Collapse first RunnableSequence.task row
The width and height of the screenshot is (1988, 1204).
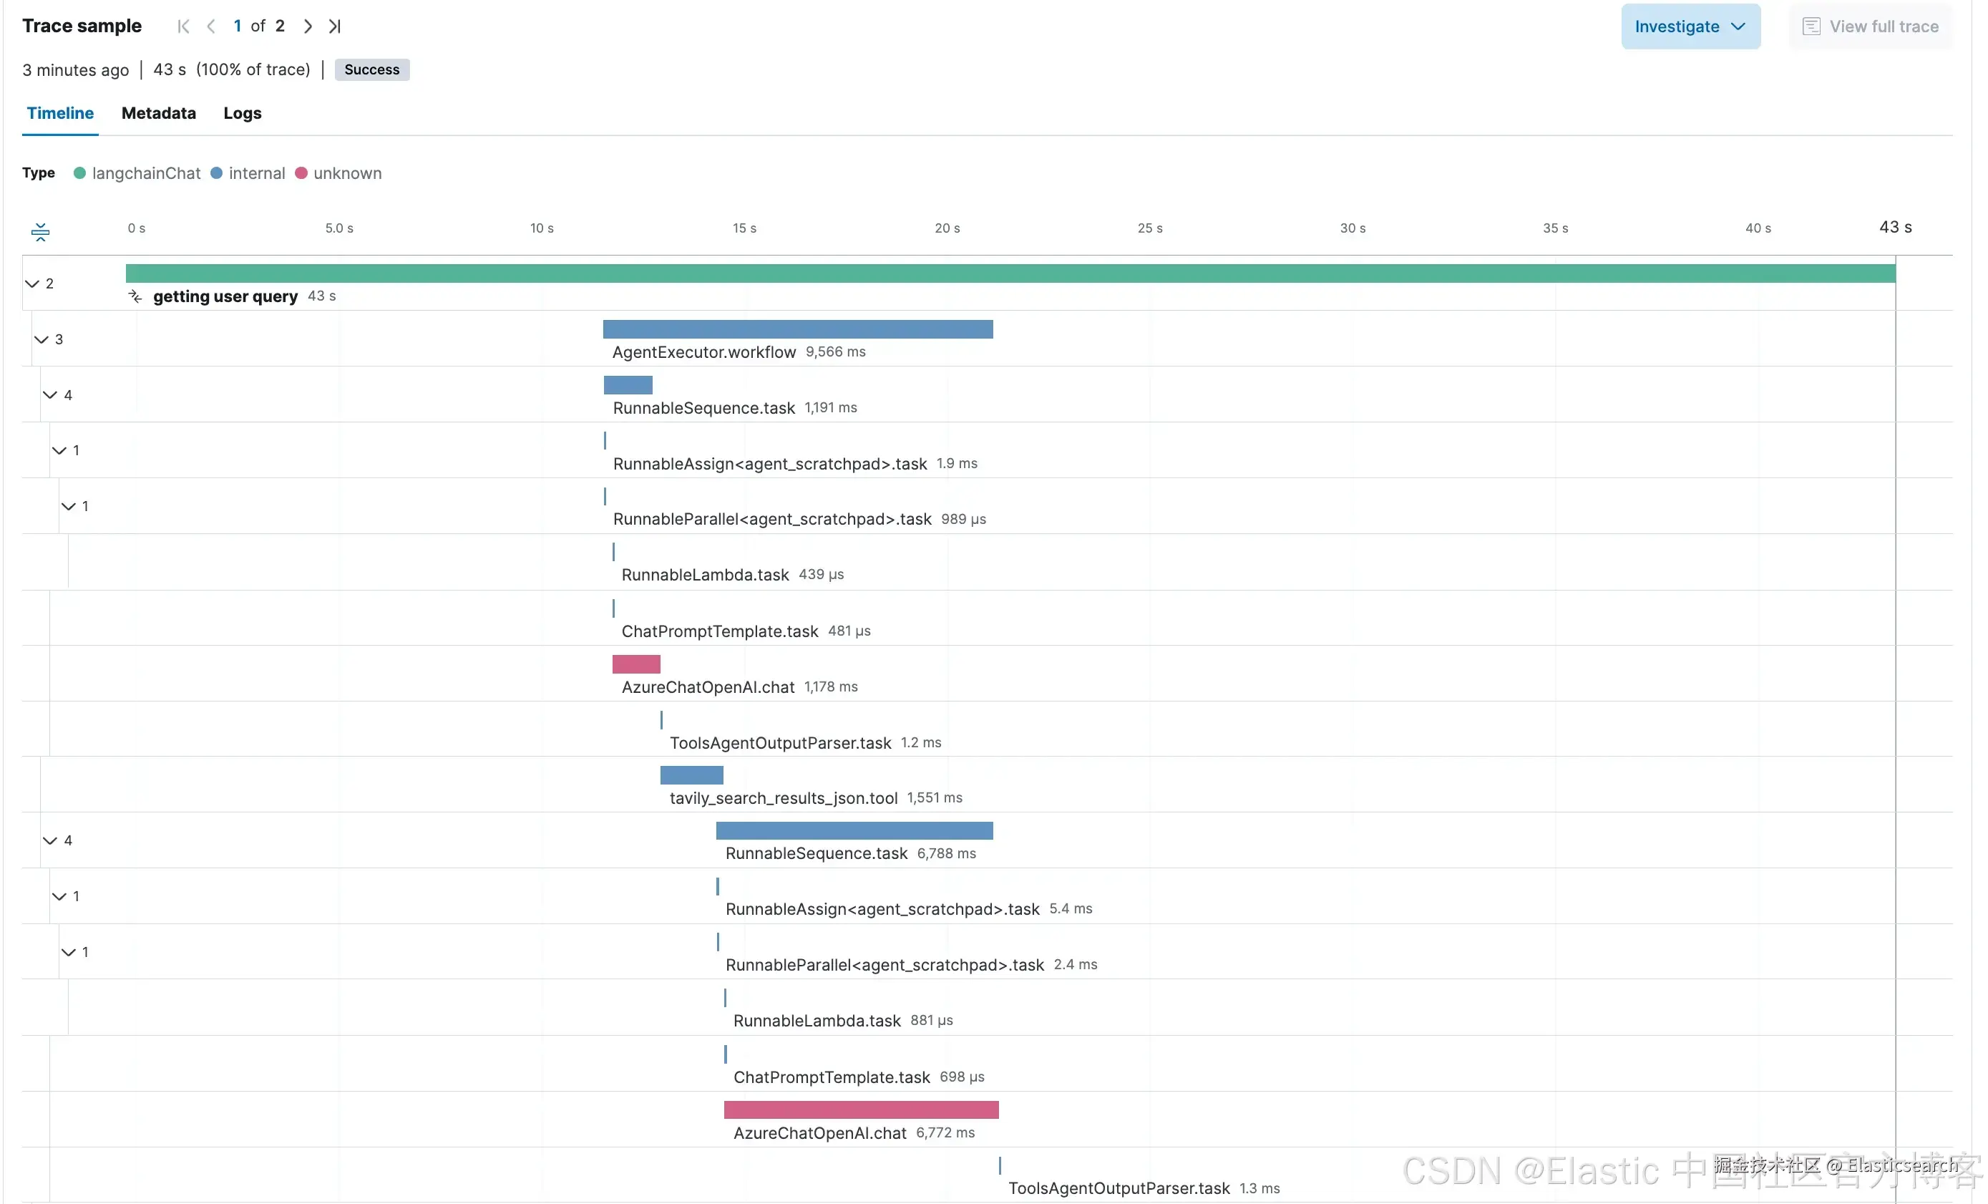[50, 394]
